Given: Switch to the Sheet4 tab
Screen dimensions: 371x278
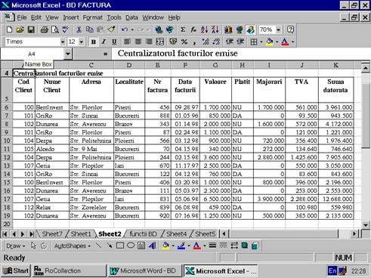Looking at the screenshot, I should [x=177, y=234].
